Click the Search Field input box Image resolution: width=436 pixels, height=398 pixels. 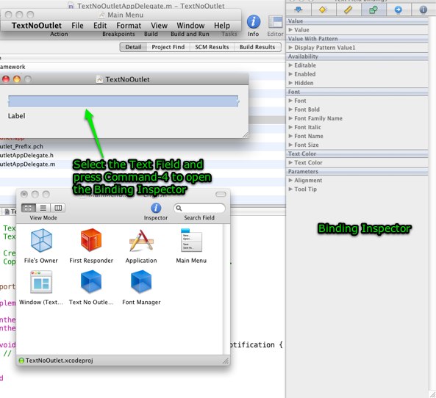(199, 208)
